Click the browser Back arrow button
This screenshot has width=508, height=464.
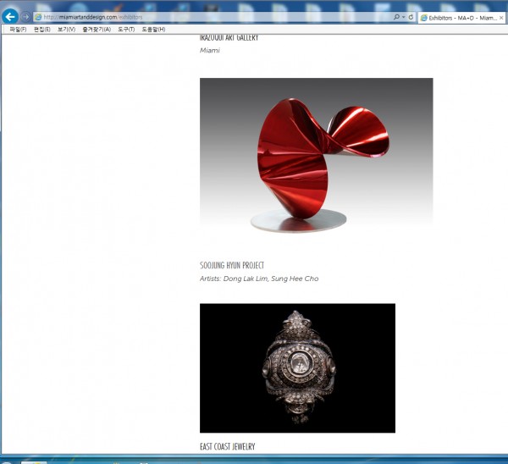(x=10, y=17)
